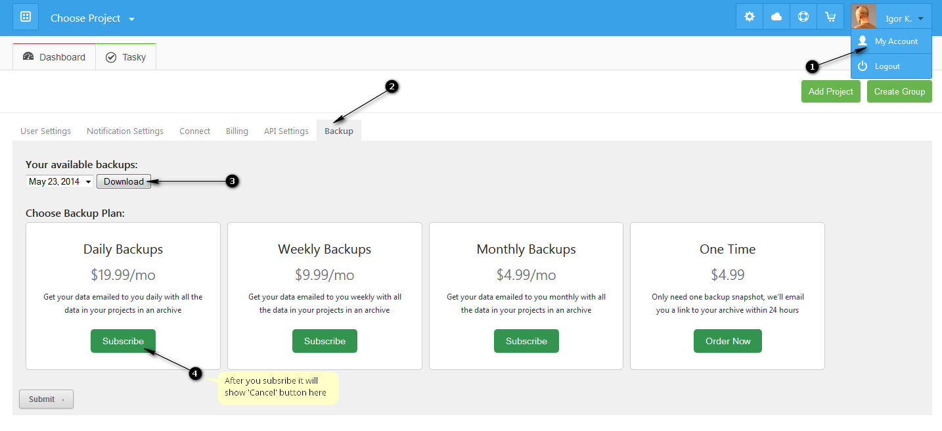This screenshot has height=431, width=942.
Task: Choose Logout from user menu
Action: [x=891, y=66]
